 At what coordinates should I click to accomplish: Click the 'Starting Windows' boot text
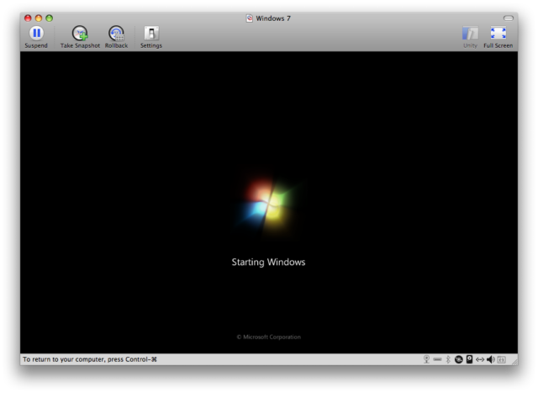268,262
